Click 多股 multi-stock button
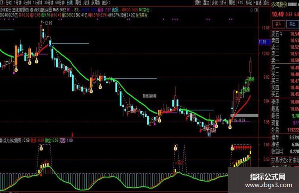 pos(215,3)
